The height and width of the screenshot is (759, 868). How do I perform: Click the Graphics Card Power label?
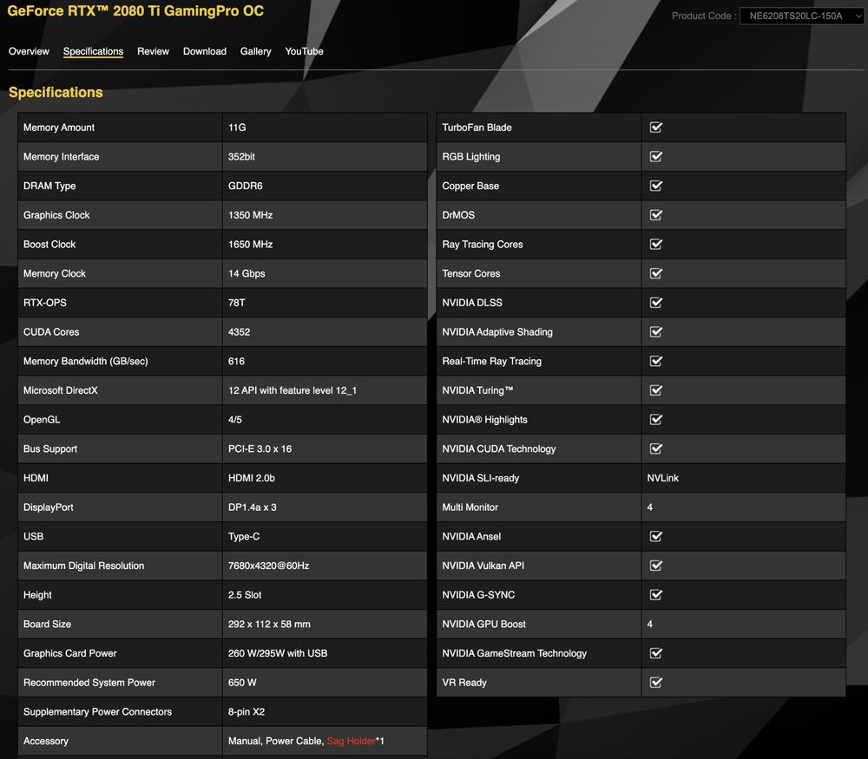(x=69, y=653)
